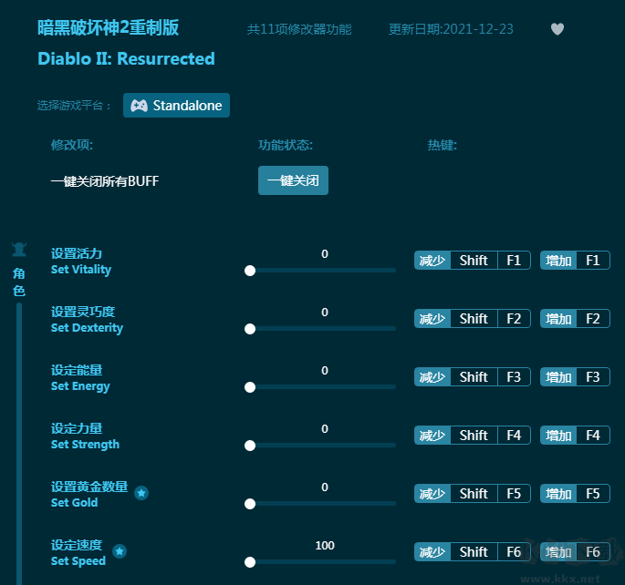Click the 暗黑破坏神2重制版 title
Image resolution: width=625 pixels, height=585 pixels.
click(x=108, y=28)
